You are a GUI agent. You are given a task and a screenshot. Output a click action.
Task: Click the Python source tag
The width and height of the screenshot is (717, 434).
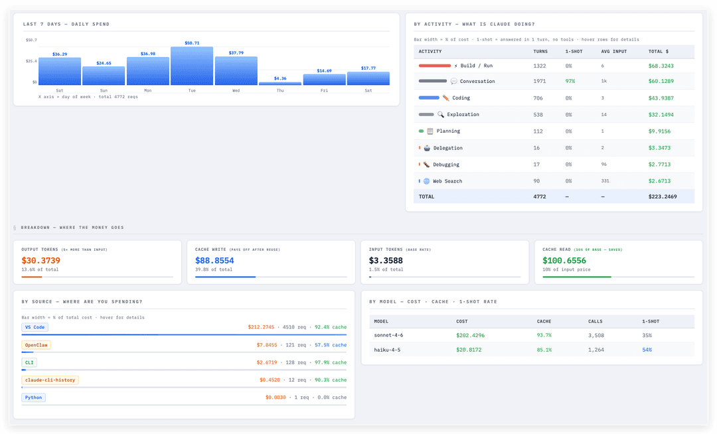tap(33, 398)
